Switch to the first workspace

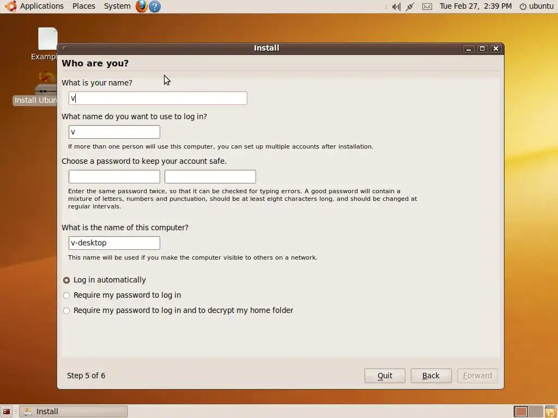521,411
